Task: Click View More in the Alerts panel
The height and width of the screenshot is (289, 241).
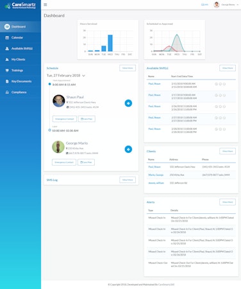Action: click(228, 202)
